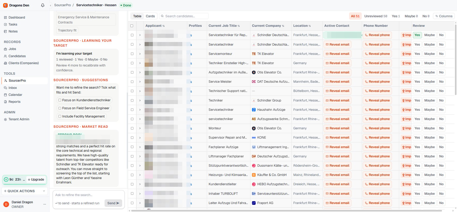
Task: Open Inbox tool
Action: (x=13, y=88)
